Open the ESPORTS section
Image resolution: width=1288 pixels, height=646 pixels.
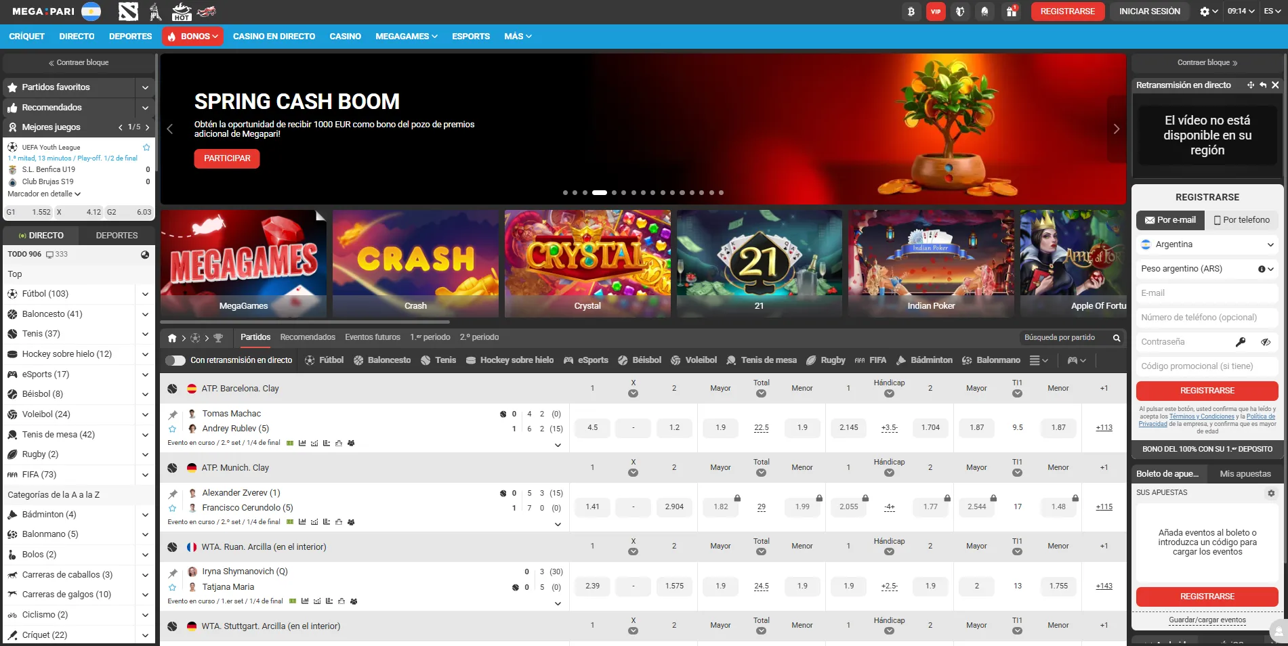pyautogui.click(x=471, y=37)
